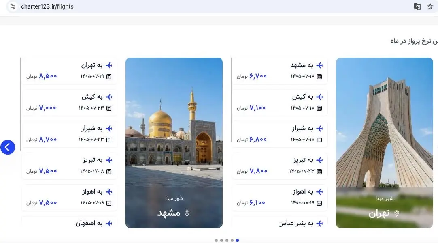Image resolution: width=438 pixels, height=243 pixels.
Task: Click the airplane icon in the ۷,۰۰۰ Kish row
Action: click(x=109, y=97)
